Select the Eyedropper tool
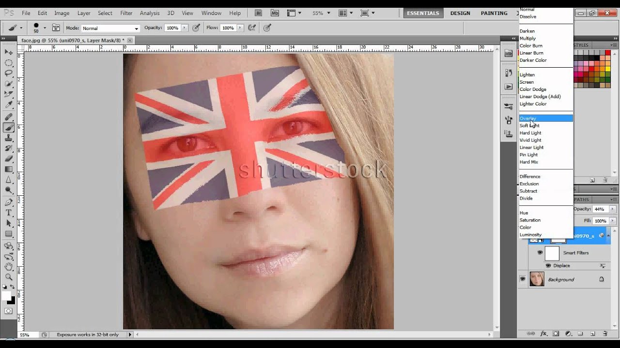Screen dimensions: 620x348 (x=9, y=105)
